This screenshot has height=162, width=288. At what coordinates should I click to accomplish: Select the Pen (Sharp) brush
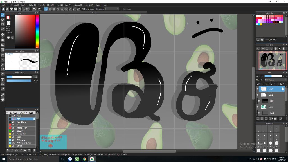pyautogui.click(x=22, y=122)
